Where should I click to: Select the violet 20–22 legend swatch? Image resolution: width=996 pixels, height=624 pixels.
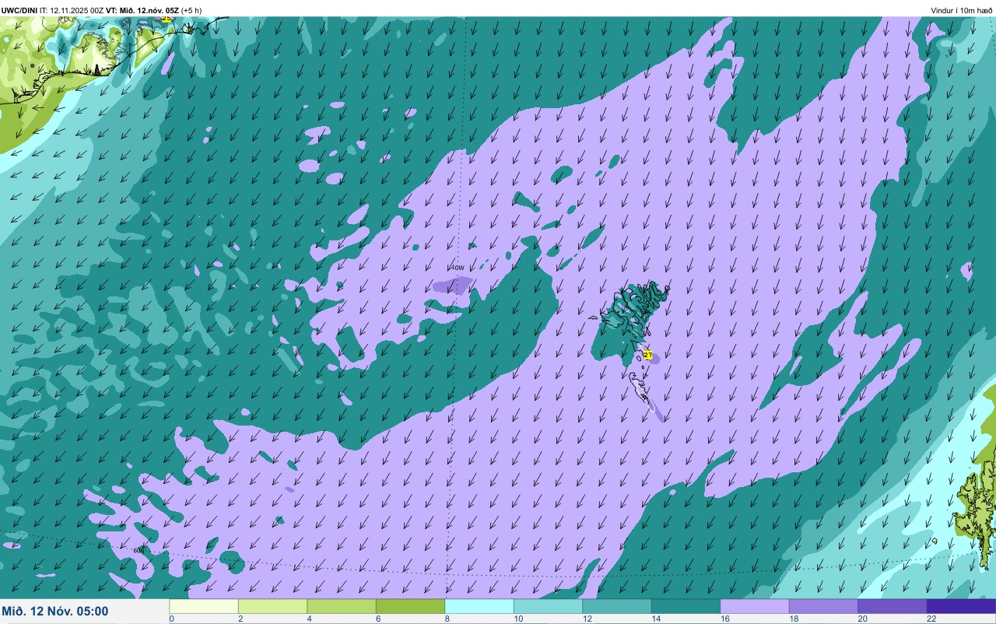(893, 606)
